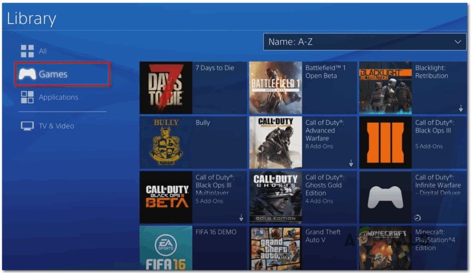Click the "4 Add-Ons" label
Viewport: 471px width, 273px height.
click(x=319, y=201)
